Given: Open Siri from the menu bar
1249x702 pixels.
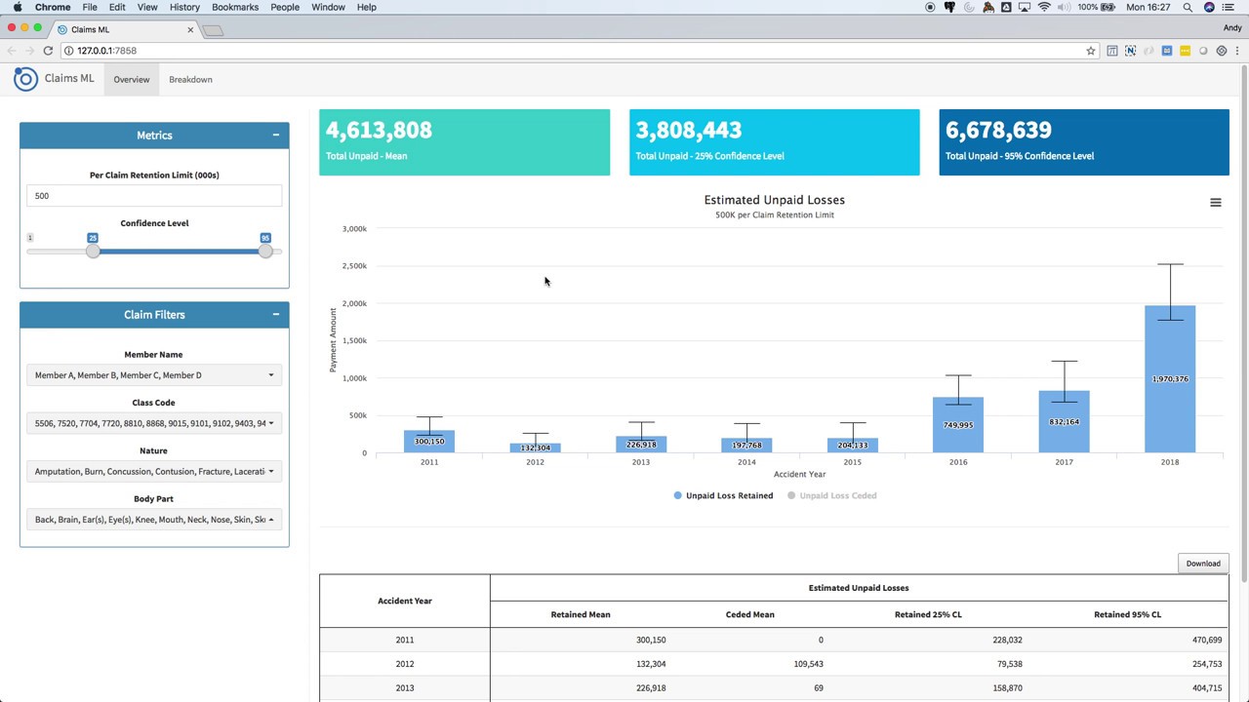Looking at the screenshot, I should [1209, 7].
